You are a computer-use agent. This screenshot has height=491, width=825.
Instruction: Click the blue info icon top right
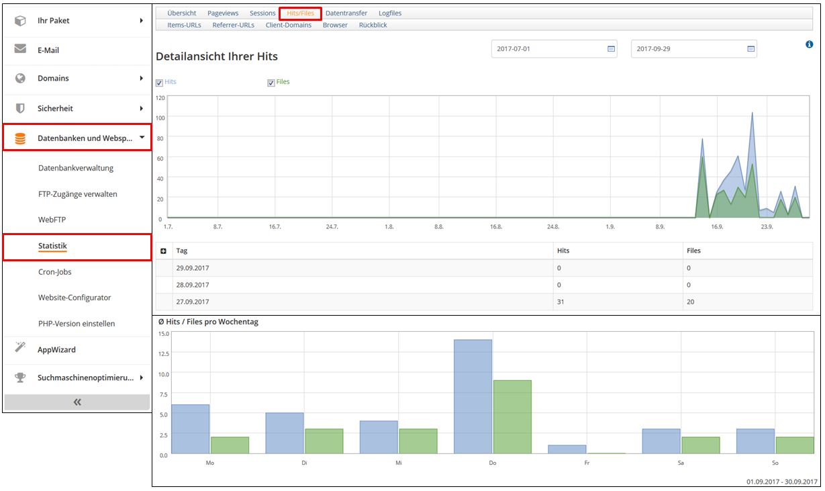coord(809,44)
